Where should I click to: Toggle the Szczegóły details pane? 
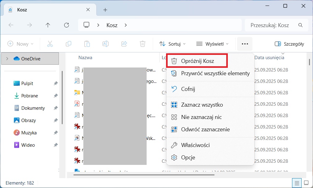pos(289,44)
